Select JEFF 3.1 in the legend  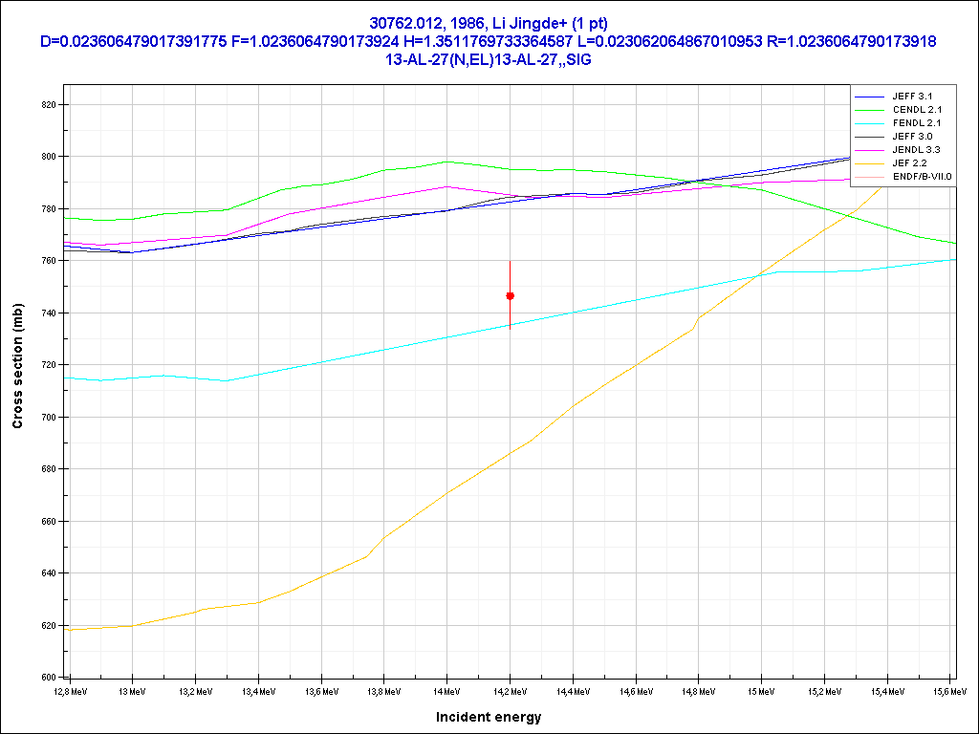pyautogui.click(x=911, y=97)
